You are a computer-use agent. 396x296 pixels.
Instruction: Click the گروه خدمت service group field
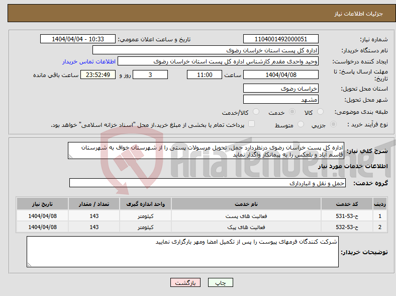tap(208, 183)
